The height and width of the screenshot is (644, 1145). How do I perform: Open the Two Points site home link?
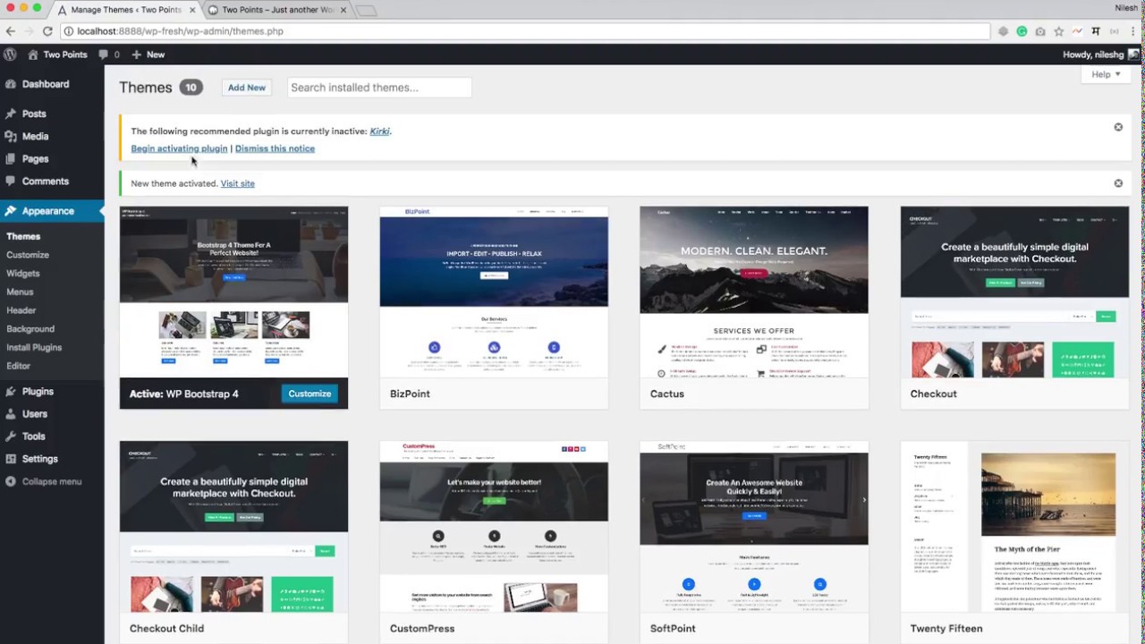pos(57,55)
